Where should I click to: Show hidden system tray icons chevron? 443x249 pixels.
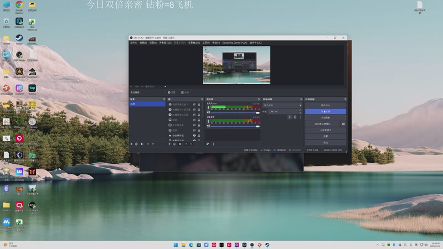click(378, 245)
